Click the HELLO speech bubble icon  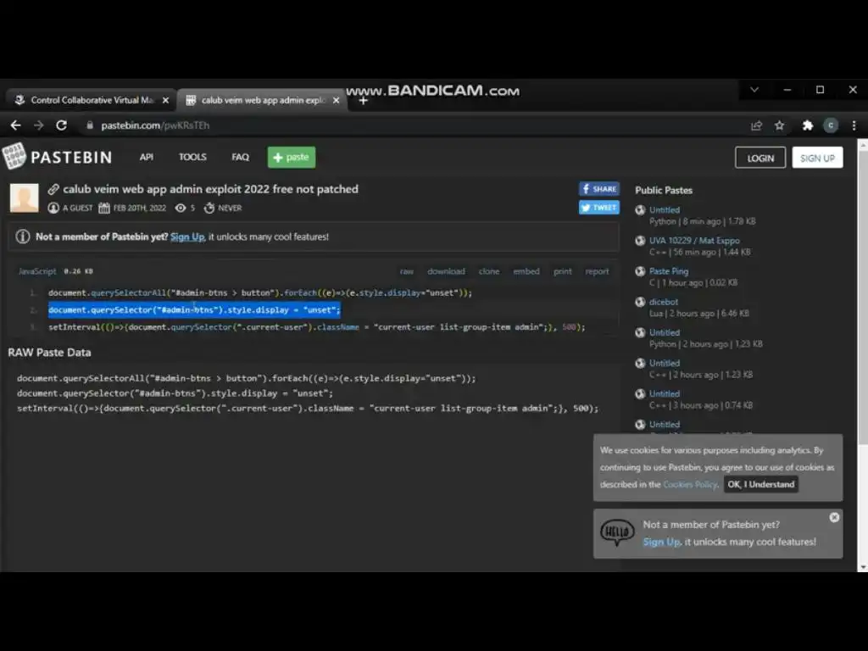click(x=617, y=532)
